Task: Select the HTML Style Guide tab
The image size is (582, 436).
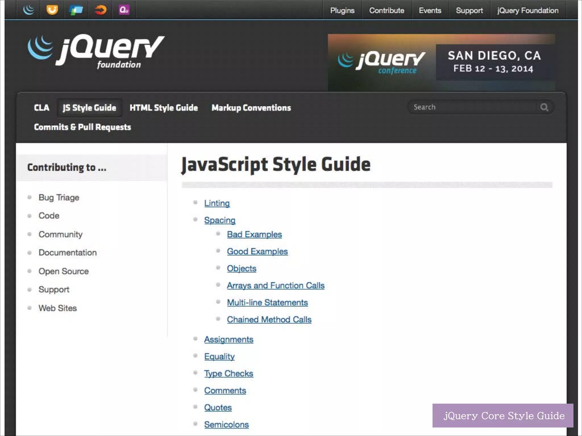Action: tap(164, 108)
